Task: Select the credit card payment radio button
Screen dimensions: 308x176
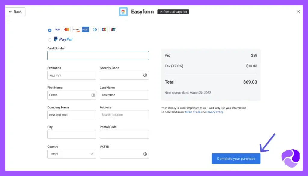Action: [x=49, y=30]
